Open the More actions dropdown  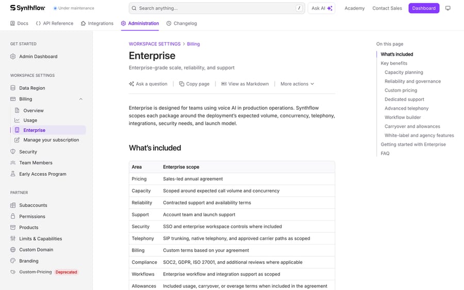click(297, 84)
